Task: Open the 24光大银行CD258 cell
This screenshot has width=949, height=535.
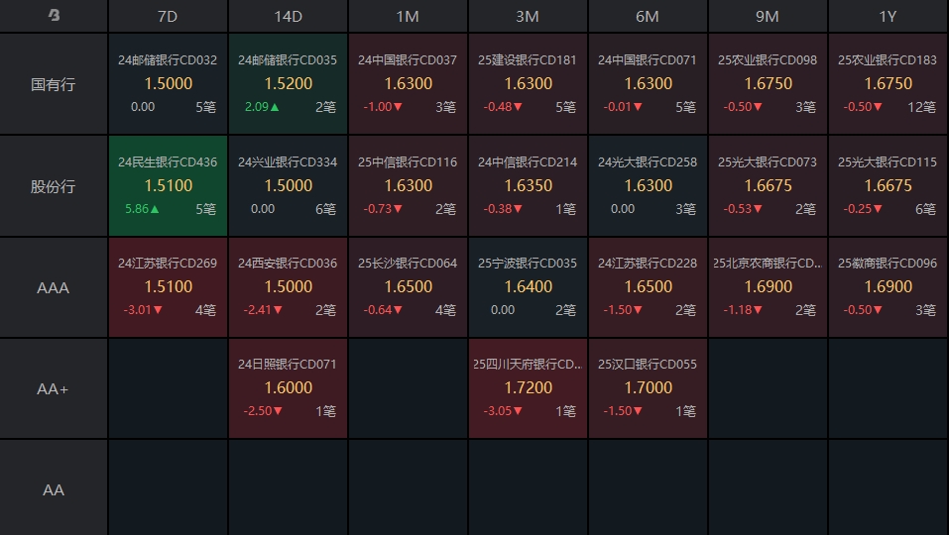Action: [648, 185]
